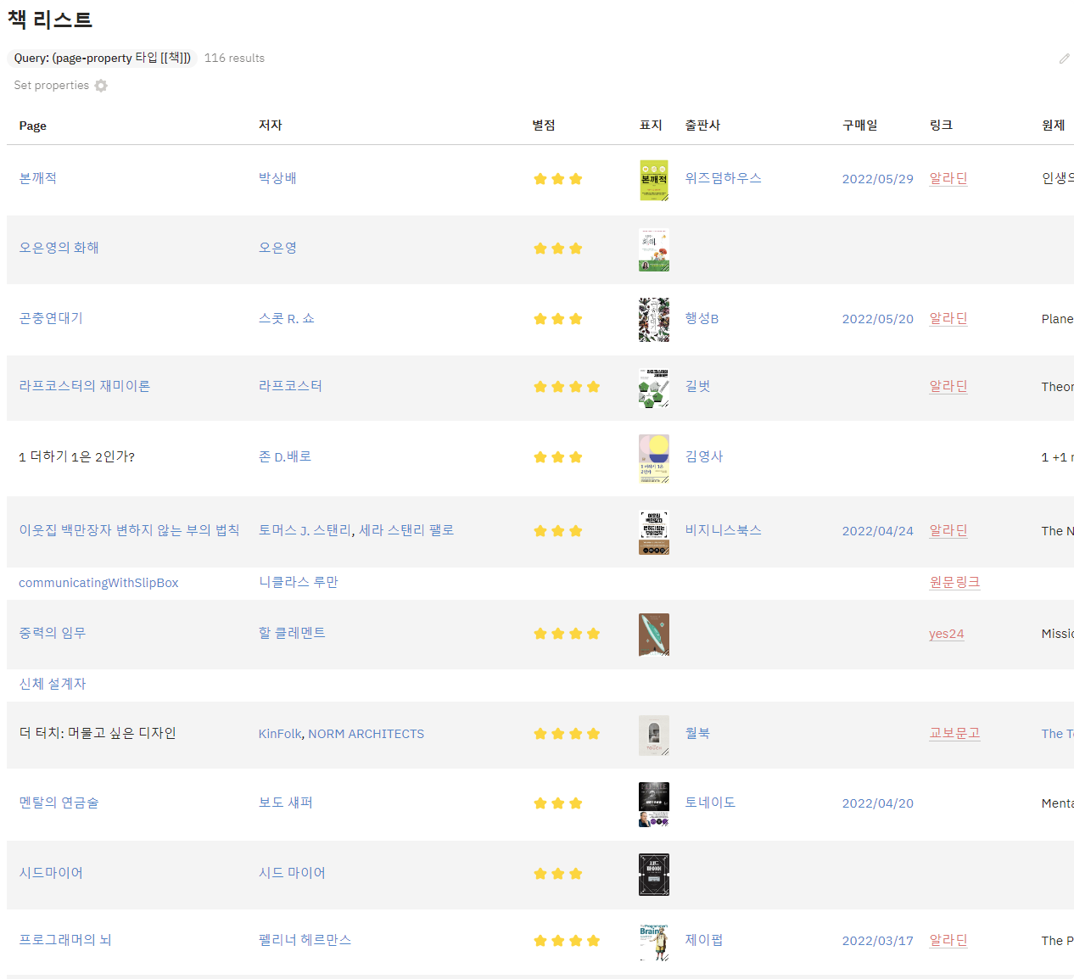Open author page 박상배

[x=277, y=178]
